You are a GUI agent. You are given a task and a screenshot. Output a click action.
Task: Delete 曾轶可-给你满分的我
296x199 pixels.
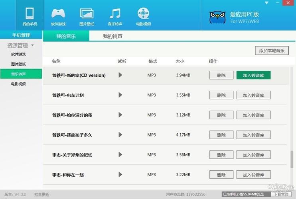pyautogui.click(x=221, y=115)
